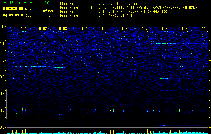Click the ICOM IC-575 53.7492 MHz receiver text
The width and height of the screenshot is (211, 134).
click(x=135, y=12)
